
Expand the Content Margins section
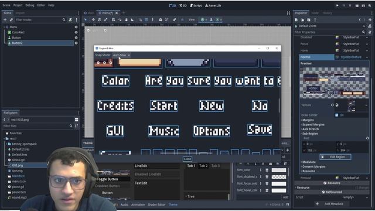point(313,166)
